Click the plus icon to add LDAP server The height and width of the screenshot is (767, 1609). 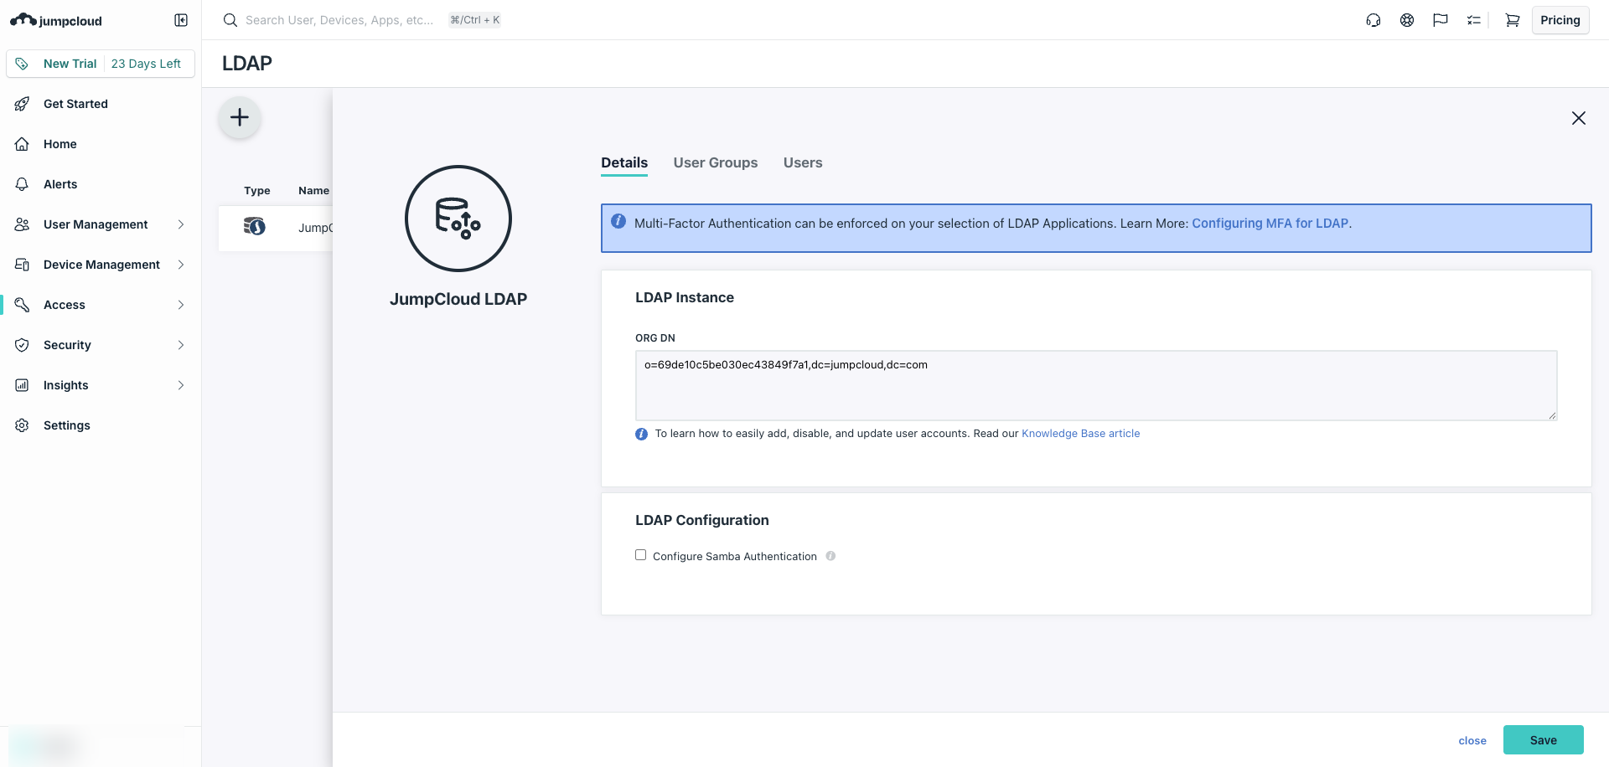click(239, 117)
